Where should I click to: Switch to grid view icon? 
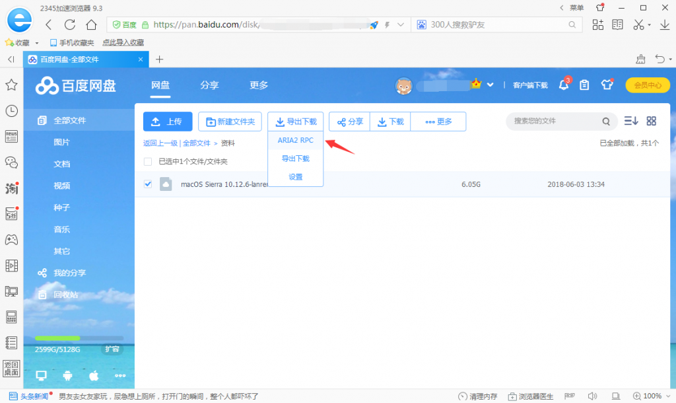point(652,121)
